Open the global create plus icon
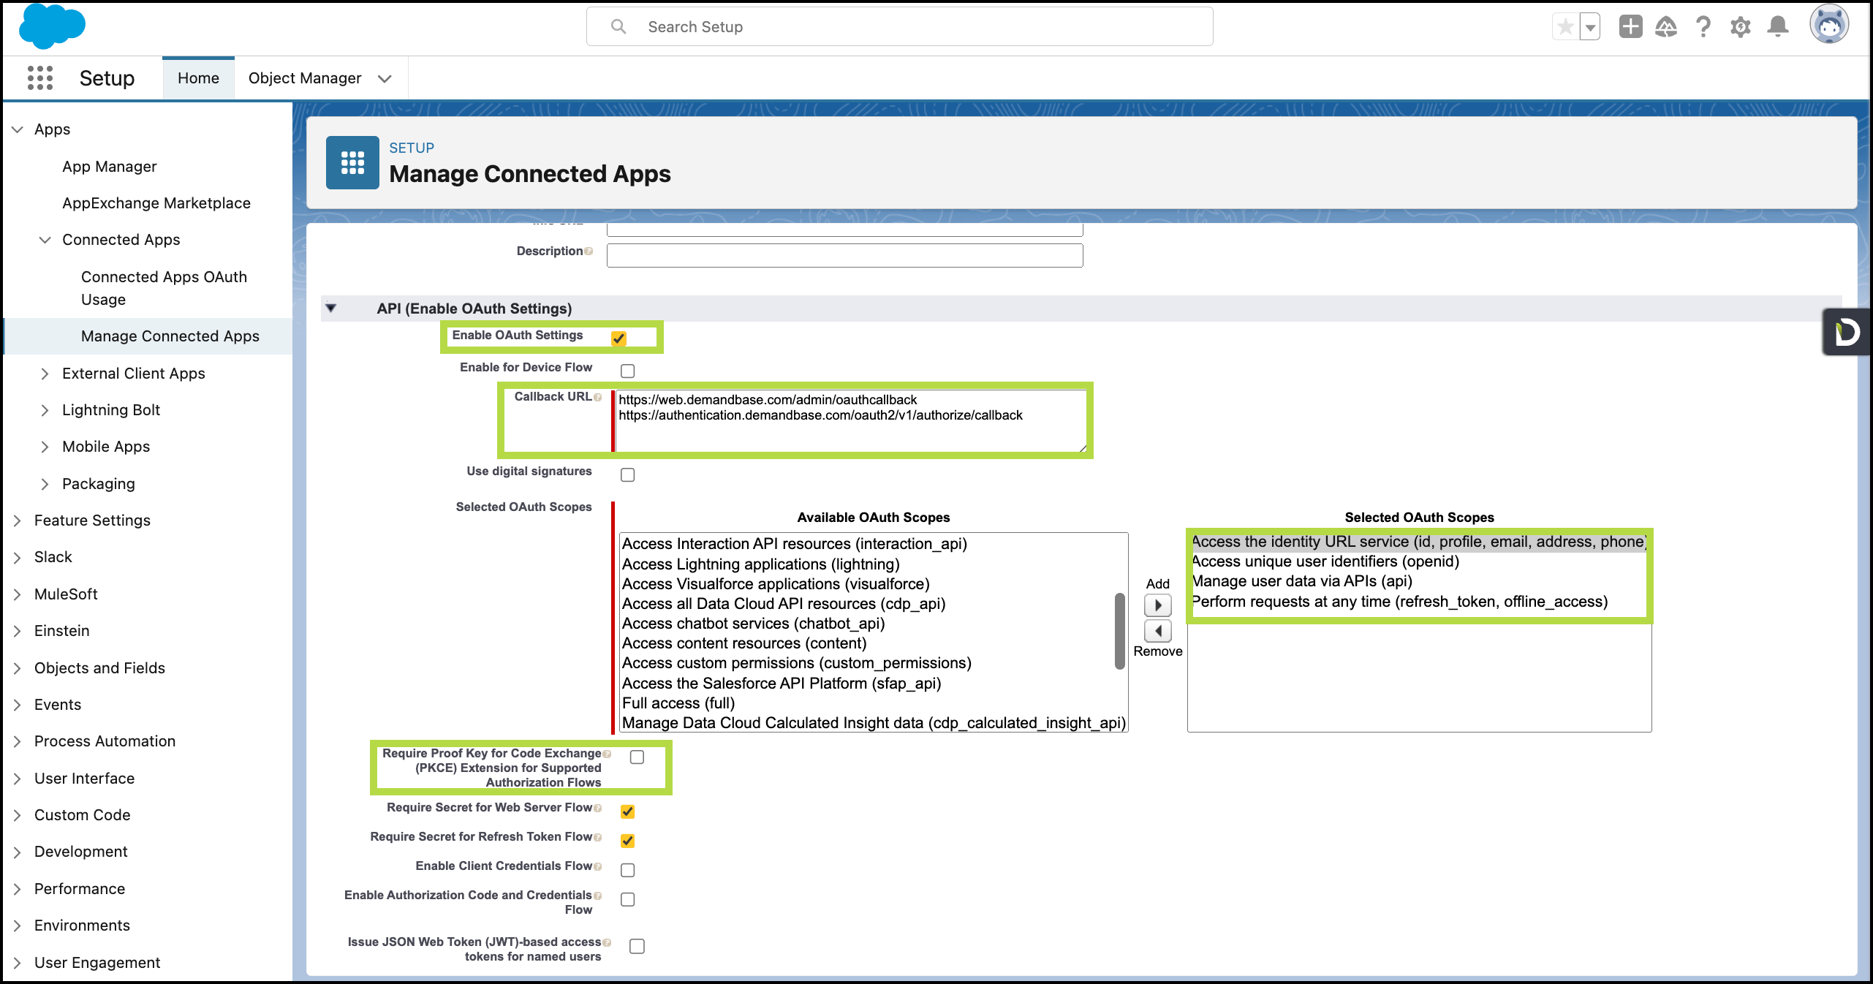 coord(1630,27)
